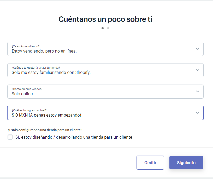The width and height of the screenshot is (213, 179).
Task: Click the chevron arrow in the '¿Ya estás vendiendo?' field
Action: 198,49
